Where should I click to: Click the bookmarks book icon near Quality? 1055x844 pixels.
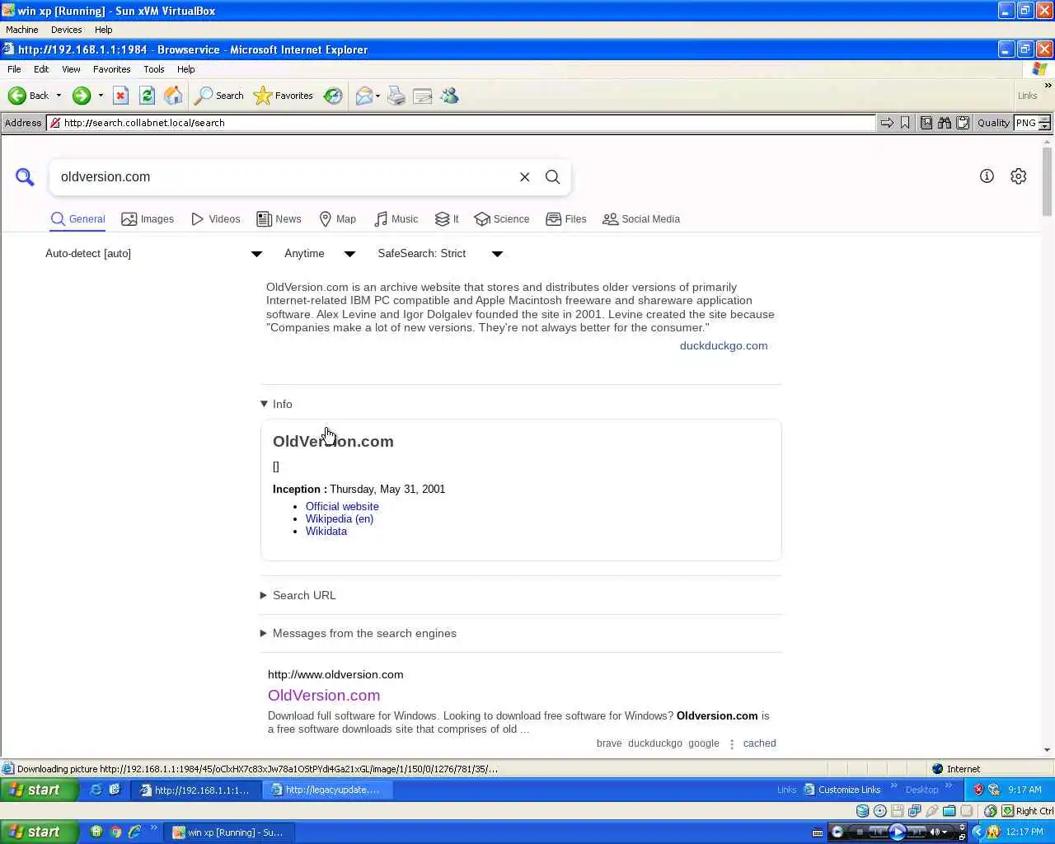(x=926, y=123)
